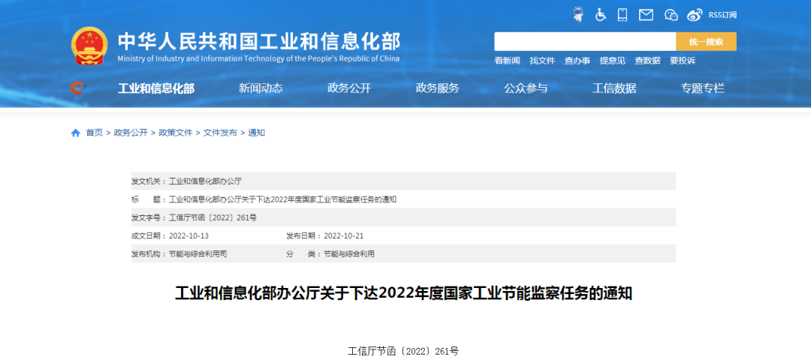811x360 pixels.
Task: Select the 工信数据 navigation item
Action: tap(614, 88)
